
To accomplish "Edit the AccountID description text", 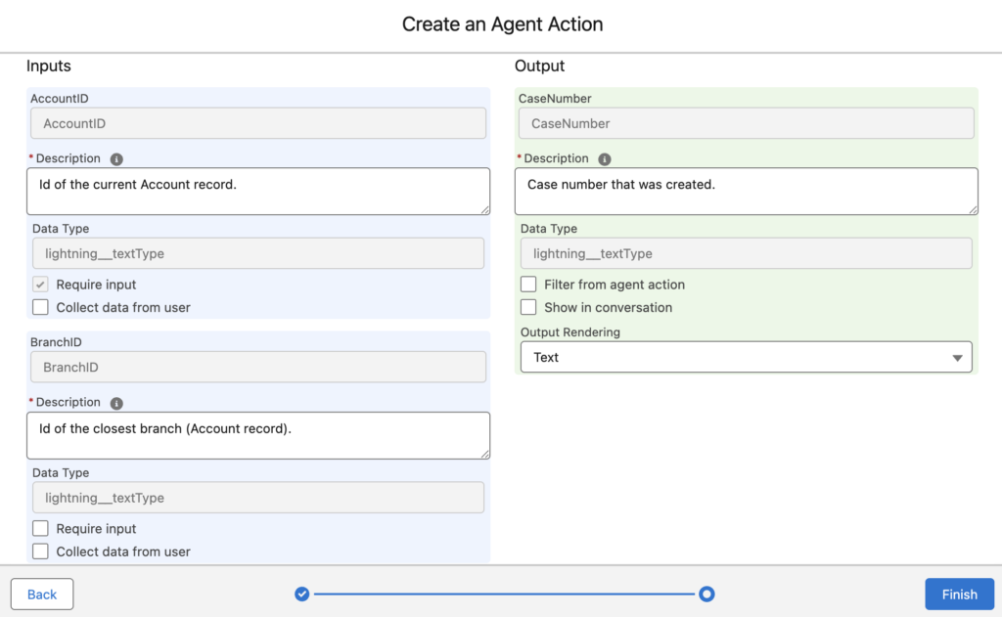I will (x=257, y=191).
